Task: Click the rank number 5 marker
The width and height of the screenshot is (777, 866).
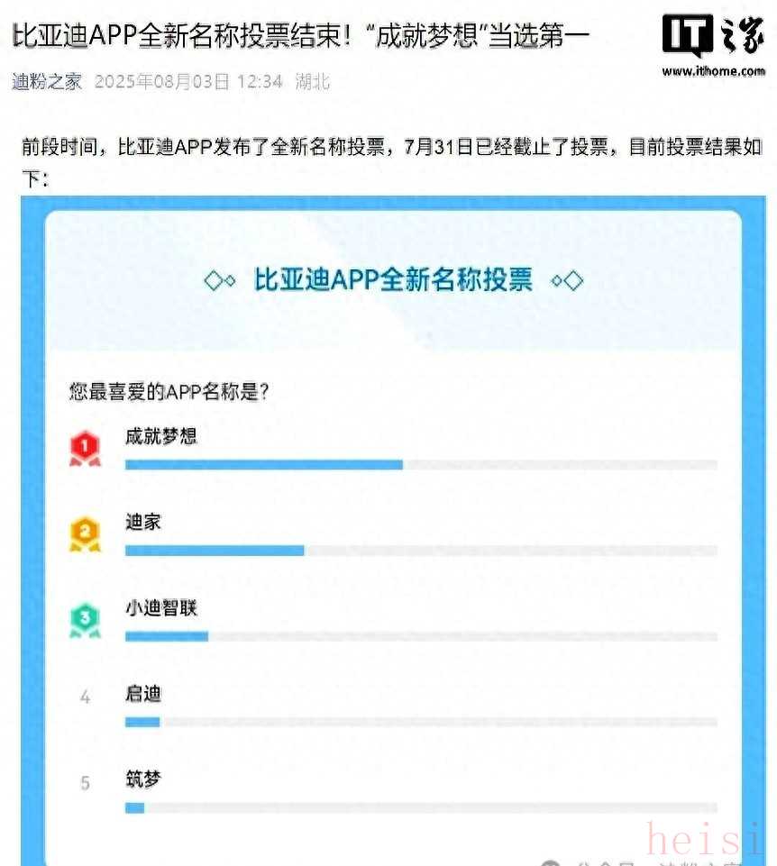Action: coord(85,782)
